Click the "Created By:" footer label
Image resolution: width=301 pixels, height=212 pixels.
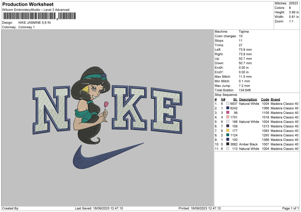point(11,208)
